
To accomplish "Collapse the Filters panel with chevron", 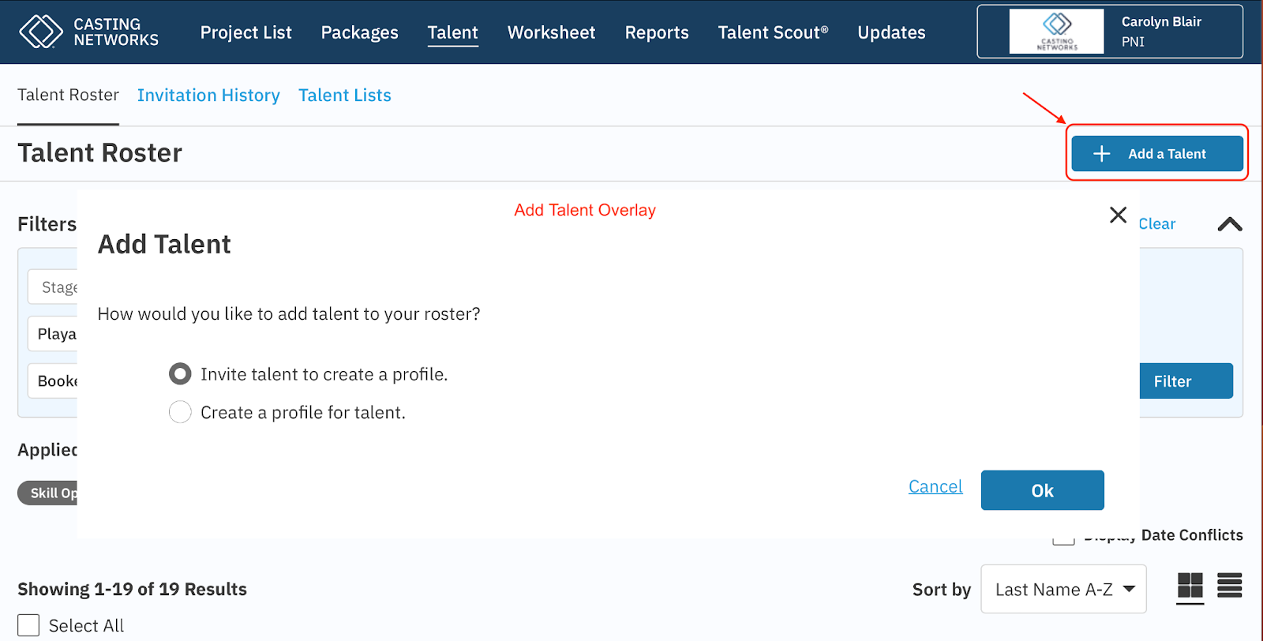I will coord(1229,224).
